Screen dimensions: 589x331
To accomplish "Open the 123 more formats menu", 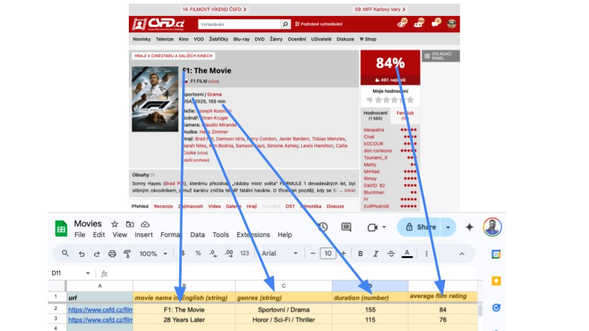I will [244, 253].
